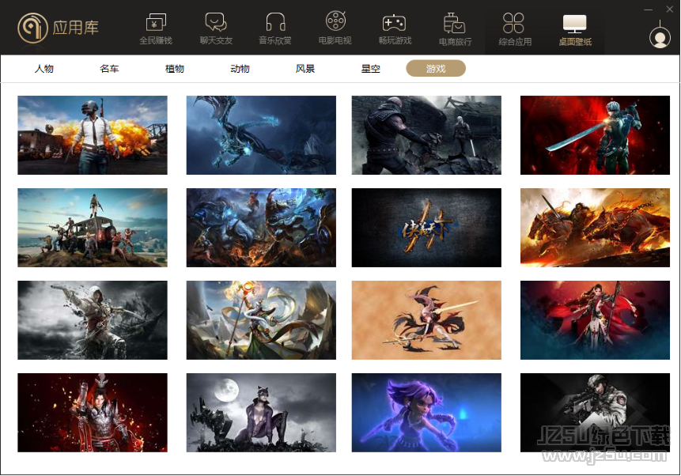Click the 应用库 logo icon
The width and height of the screenshot is (681, 476).
coord(32,28)
